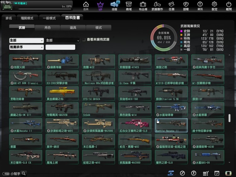Select the 莫辛-納甘 weapon card
This screenshot has height=177, width=236.
pyautogui.click(x=62, y=141)
